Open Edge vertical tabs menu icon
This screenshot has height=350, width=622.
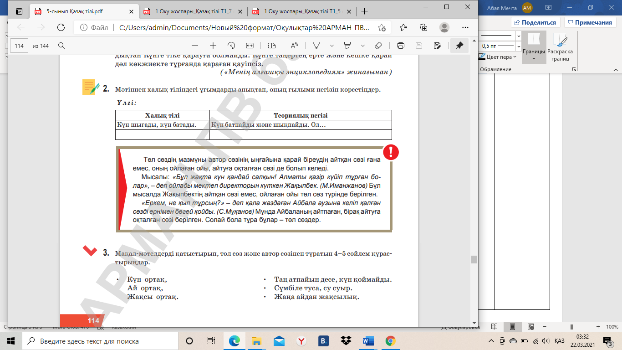(19, 11)
